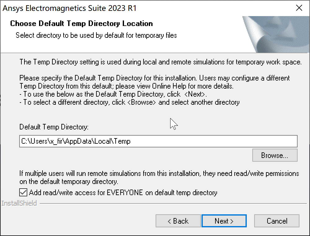Cancel the Ansys installation

click(277, 221)
